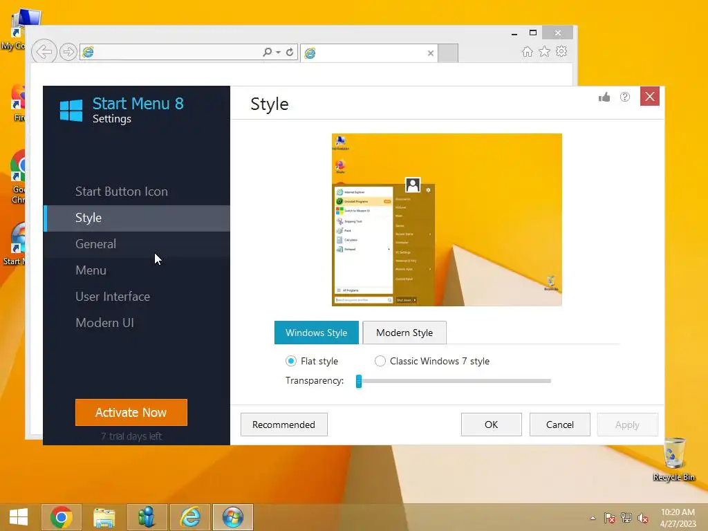The height and width of the screenshot is (531, 708).
Task: Click the Transparency slider track
Action: pyautogui.click(x=454, y=381)
